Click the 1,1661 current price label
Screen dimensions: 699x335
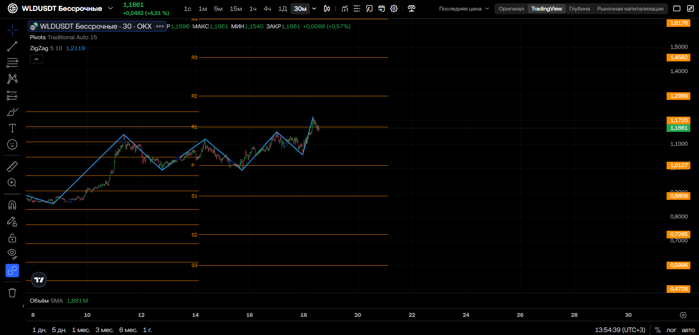[x=679, y=128]
